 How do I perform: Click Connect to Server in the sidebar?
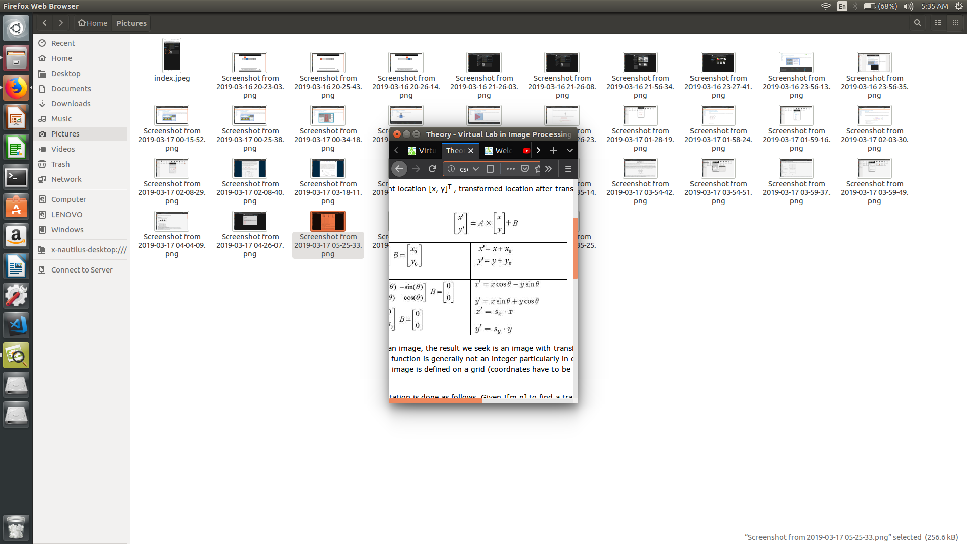[82, 269]
